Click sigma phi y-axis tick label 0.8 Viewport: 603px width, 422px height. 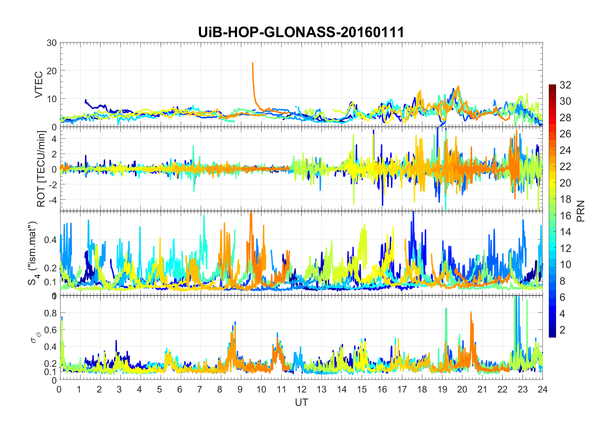[x=50, y=313]
